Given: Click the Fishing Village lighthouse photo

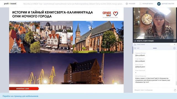Looking at the screenshot, I should (x=56, y=37).
